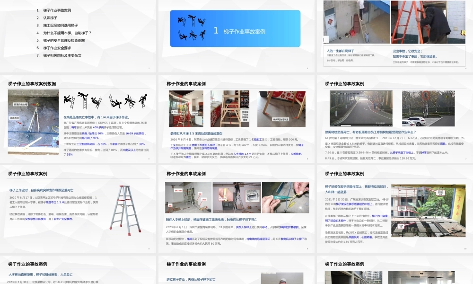This screenshot has height=284, width=473.
Task: Select heading 修剪树枝坠落死亡 about renting aerial vehicle
Action: 370,132
